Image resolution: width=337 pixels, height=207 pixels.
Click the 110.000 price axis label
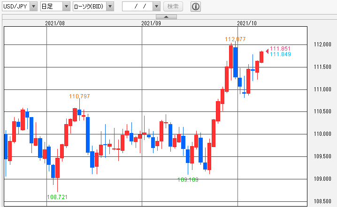coord(322,134)
